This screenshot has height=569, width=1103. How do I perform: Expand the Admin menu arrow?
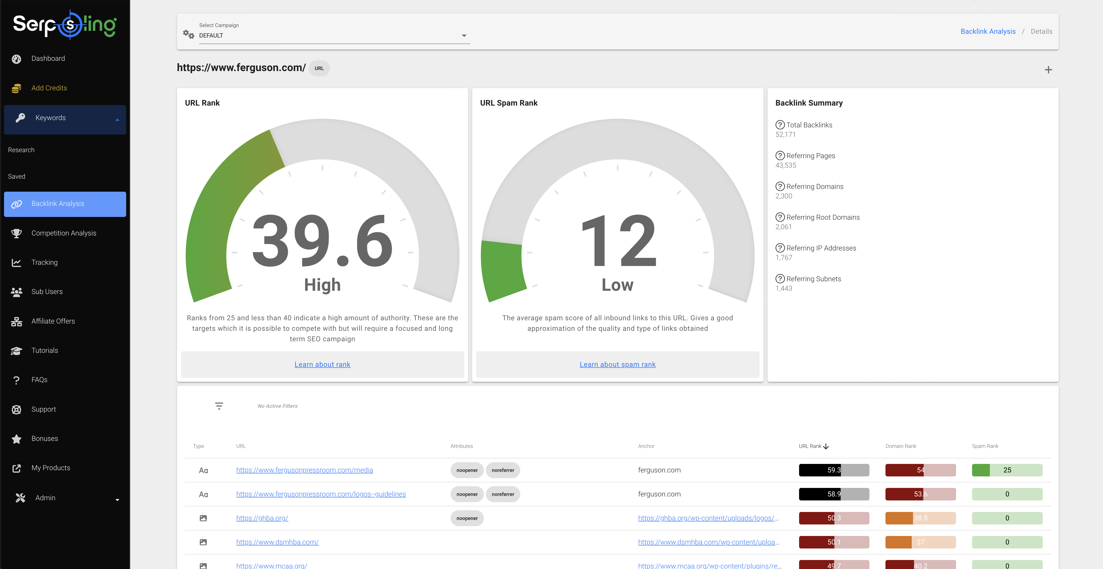click(x=117, y=500)
